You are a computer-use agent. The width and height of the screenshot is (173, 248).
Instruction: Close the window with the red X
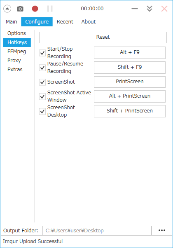[164, 9]
